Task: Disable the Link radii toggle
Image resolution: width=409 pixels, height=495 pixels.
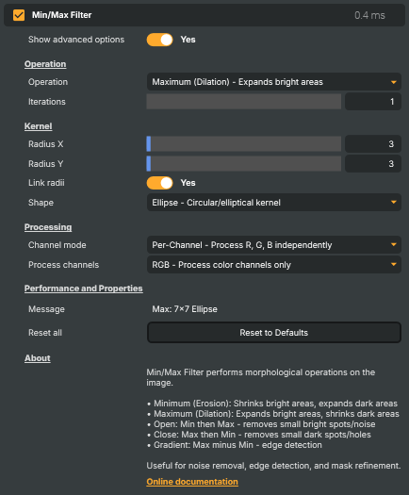Action: (x=159, y=183)
